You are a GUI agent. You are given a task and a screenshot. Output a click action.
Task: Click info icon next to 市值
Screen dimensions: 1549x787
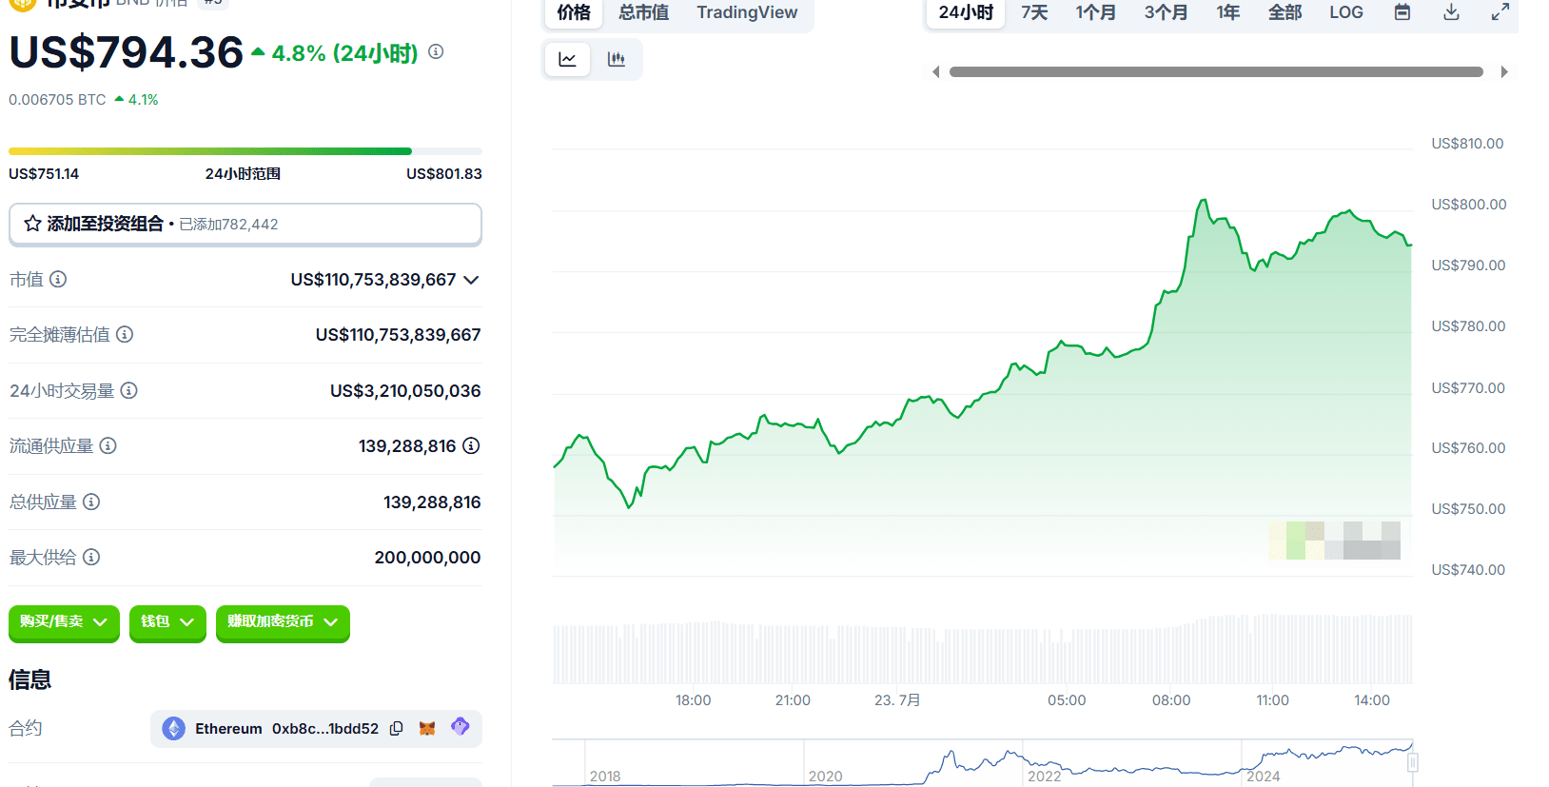coord(58,279)
